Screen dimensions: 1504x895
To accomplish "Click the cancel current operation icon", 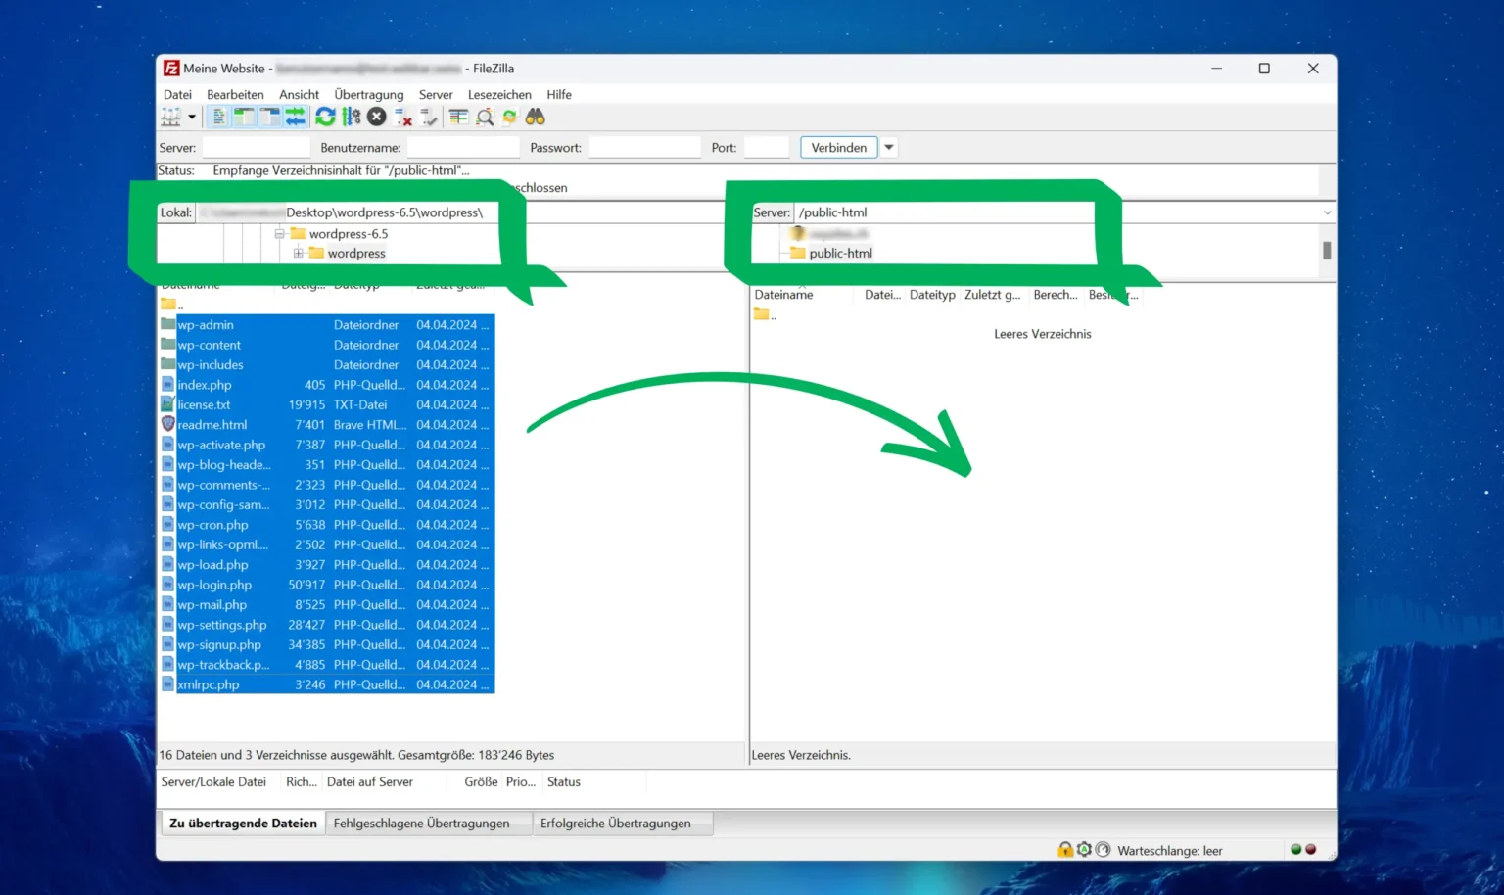I will tap(377, 118).
